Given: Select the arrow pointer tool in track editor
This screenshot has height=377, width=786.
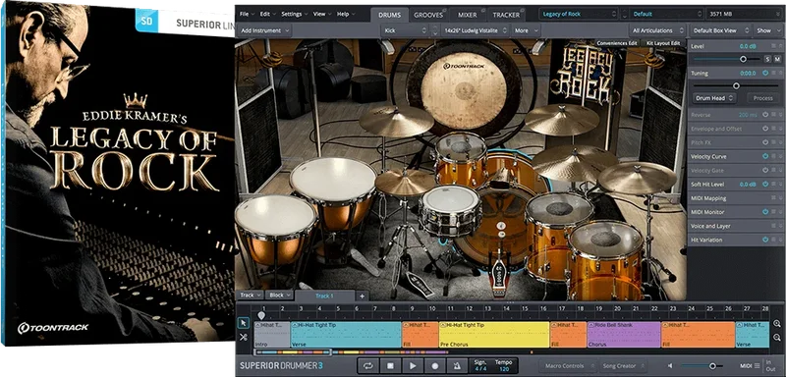Looking at the screenshot, I should tap(243, 323).
